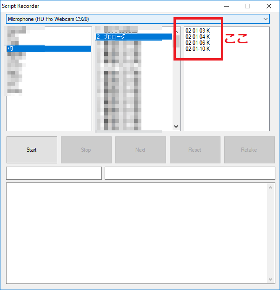This screenshot has width=280, height=290.
Task: Choose script line 02-01-03-K
Action: tap(197, 31)
